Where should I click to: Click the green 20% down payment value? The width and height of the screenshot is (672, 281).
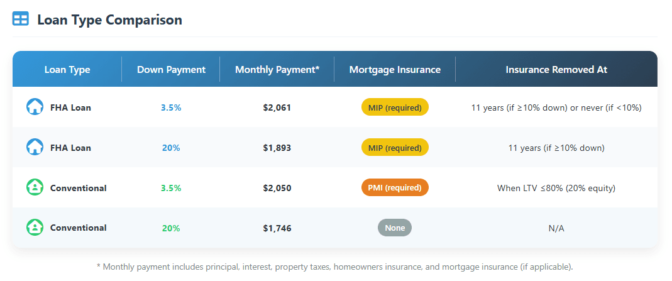tap(171, 228)
